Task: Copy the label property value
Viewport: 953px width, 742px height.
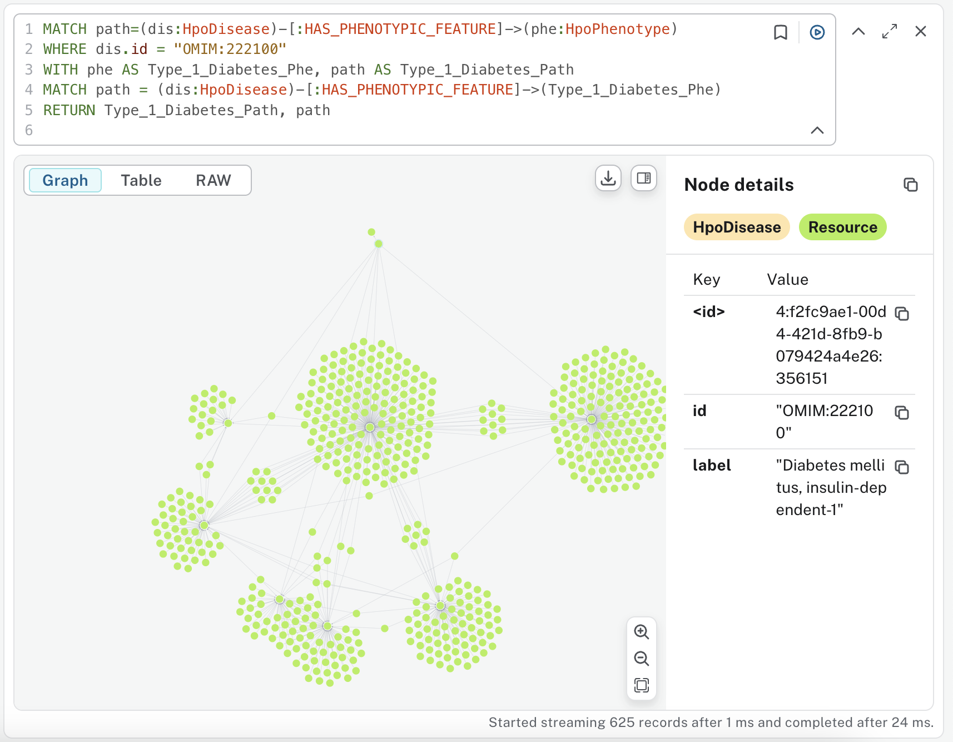Action: point(902,467)
